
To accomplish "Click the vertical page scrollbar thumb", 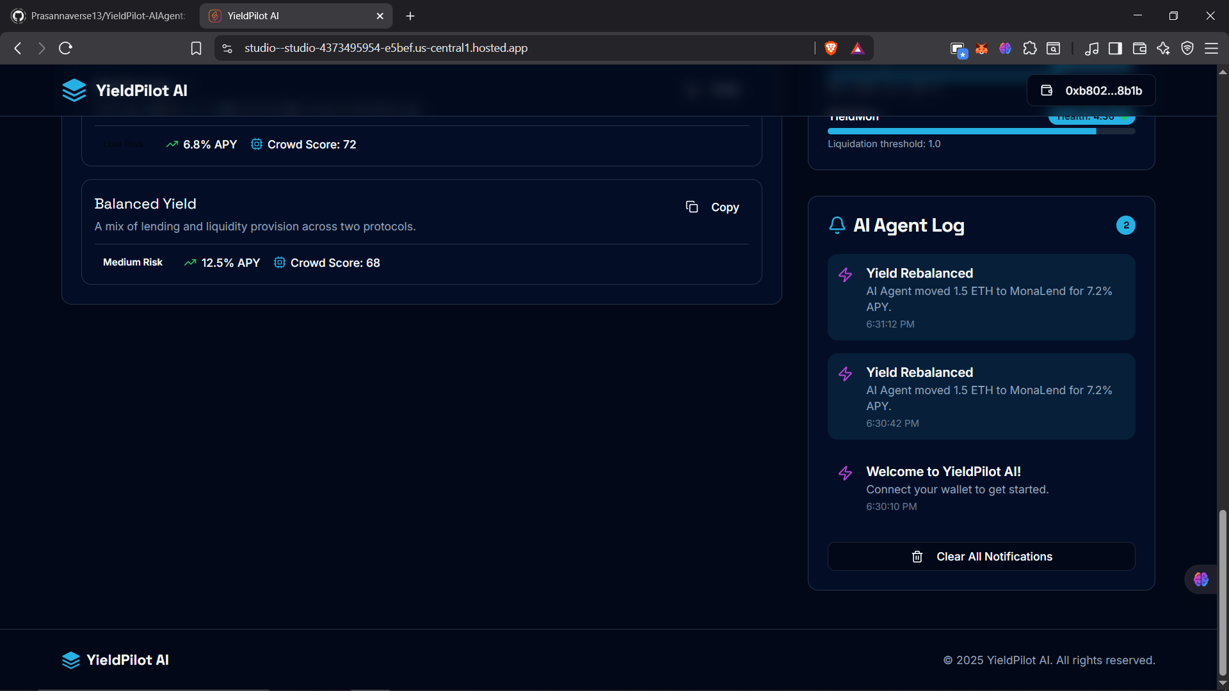I will (x=1223, y=592).
